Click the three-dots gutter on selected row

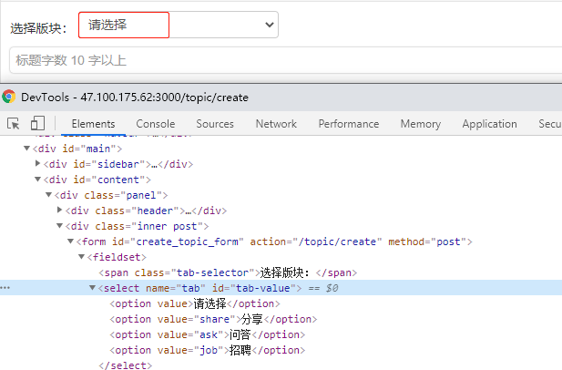click(x=5, y=288)
